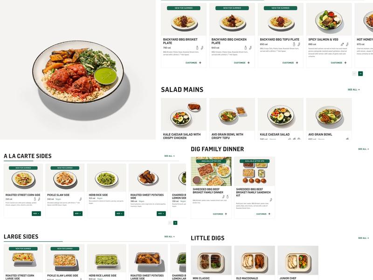Click next arrow in marketplace carousel pagination

360,74
